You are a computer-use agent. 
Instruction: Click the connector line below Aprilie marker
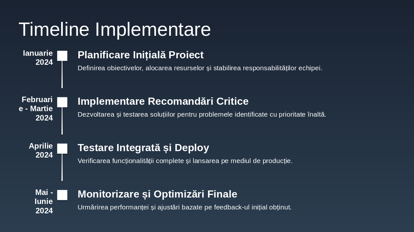[x=62, y=167]
